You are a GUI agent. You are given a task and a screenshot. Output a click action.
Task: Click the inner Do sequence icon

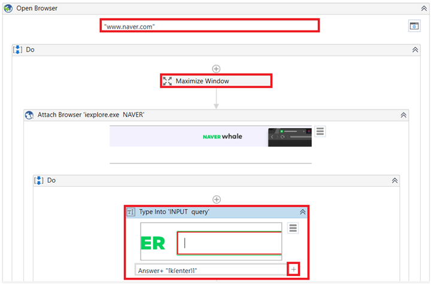point(39,180)
